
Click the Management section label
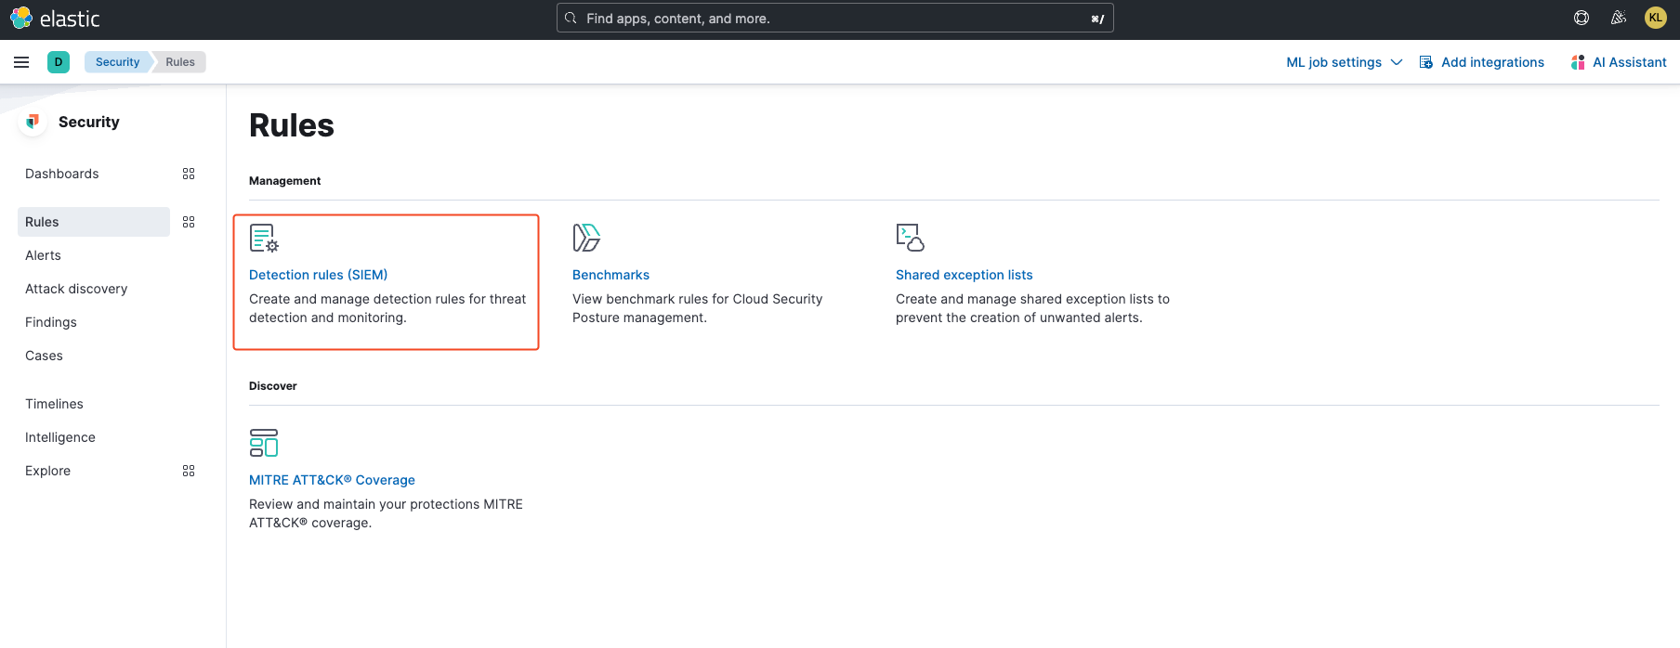tap(284, 181)
